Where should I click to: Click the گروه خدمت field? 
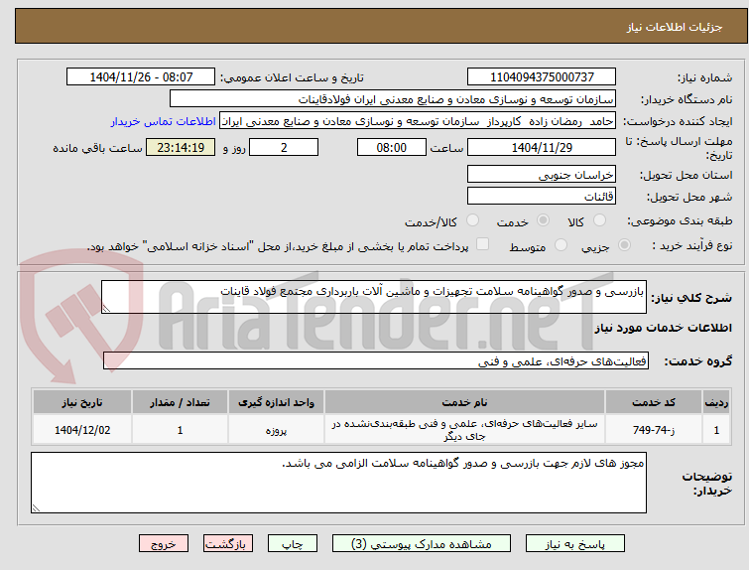click(x=376, y=361)
